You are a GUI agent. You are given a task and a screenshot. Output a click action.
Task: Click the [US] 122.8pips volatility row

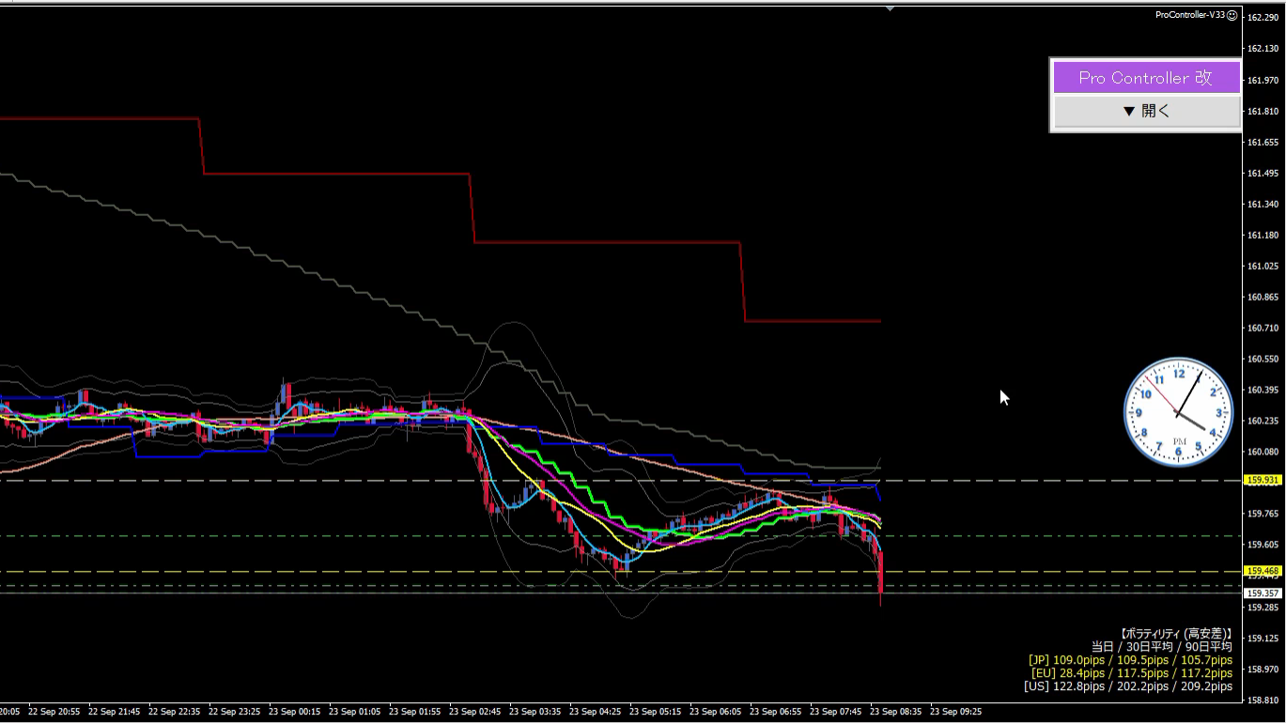(1128, 686)
